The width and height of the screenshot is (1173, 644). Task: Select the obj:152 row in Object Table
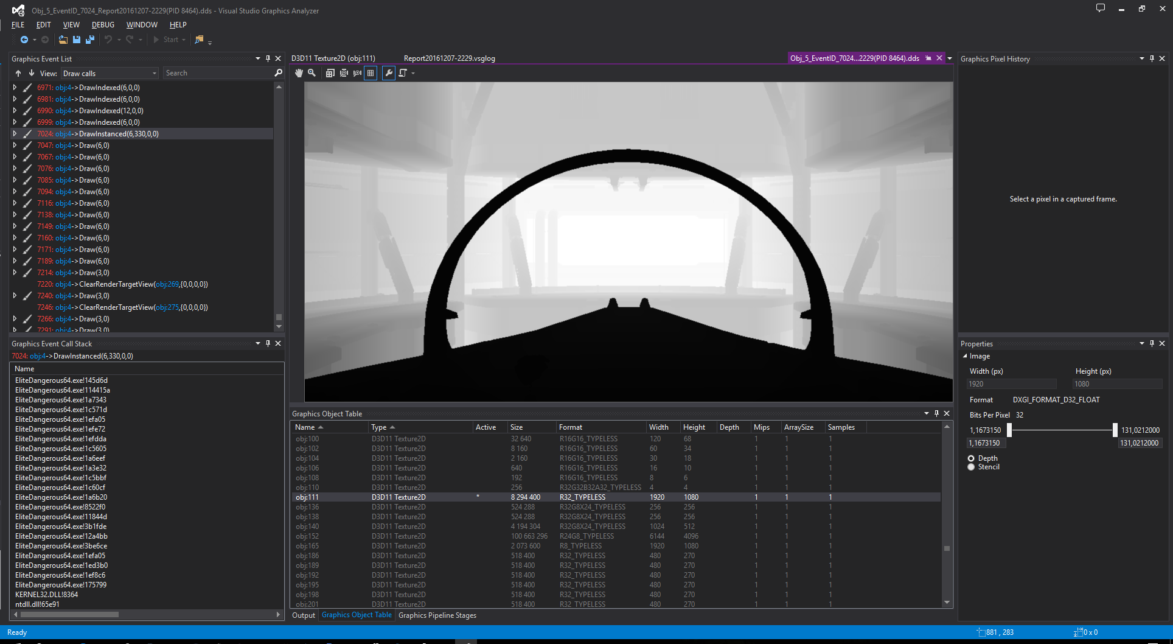click(616, 536)
